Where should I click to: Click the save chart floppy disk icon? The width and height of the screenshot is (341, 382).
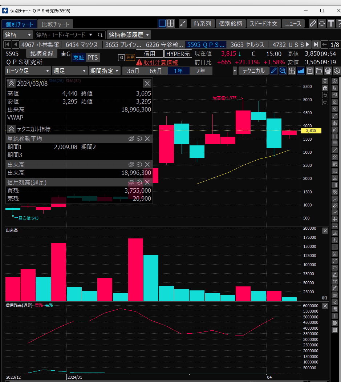pyautogui.click(x=310, y=71)
